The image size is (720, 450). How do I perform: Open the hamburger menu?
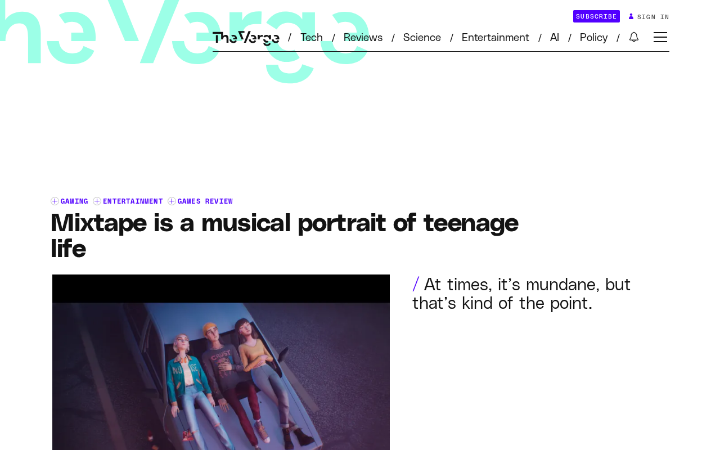tap(660, 37)
